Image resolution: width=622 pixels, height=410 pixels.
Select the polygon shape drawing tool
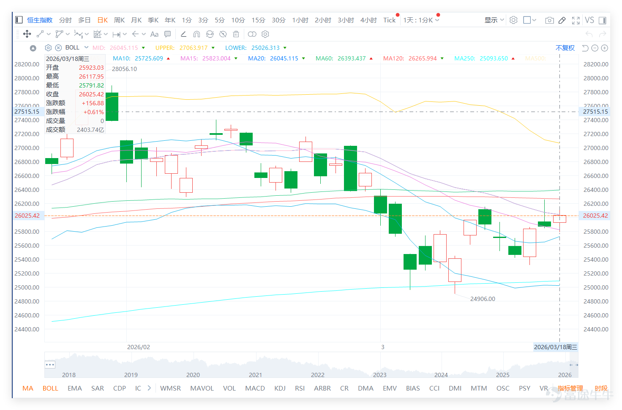point(59,34)
